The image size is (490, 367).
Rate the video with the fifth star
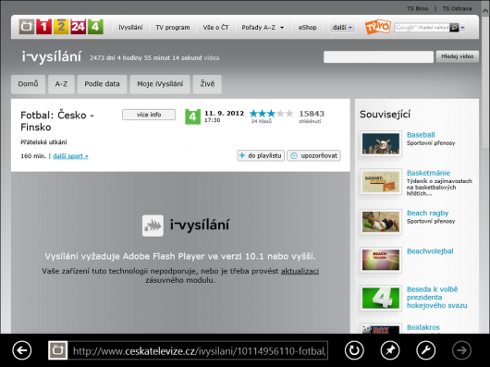point(289,114)
